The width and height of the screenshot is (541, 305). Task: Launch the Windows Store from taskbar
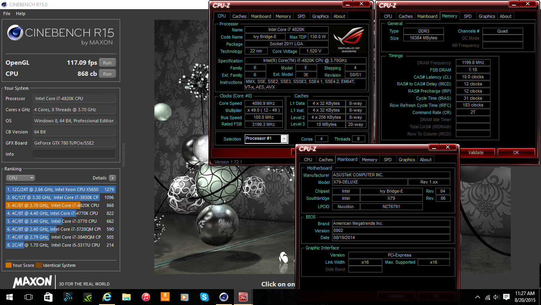(x=48, y=297)
